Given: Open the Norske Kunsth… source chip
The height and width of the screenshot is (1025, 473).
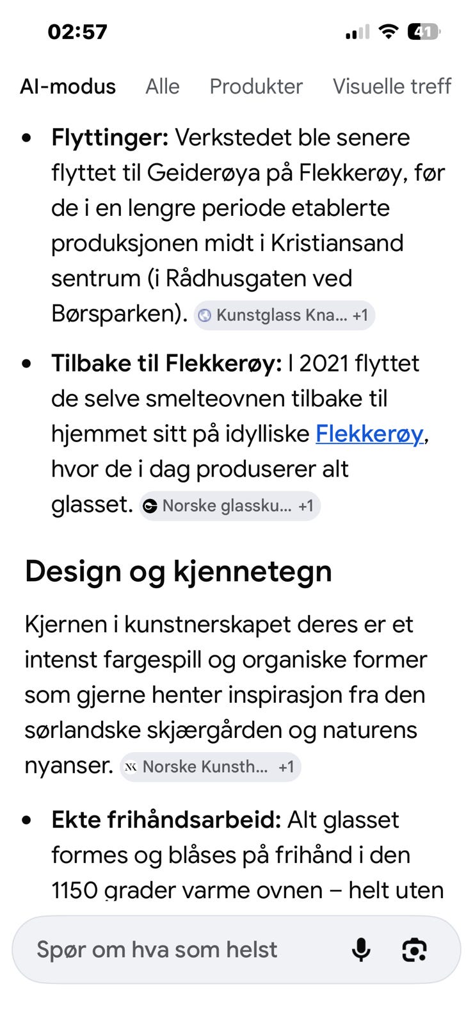Looking at the screenshot, I should pos(211,767).
